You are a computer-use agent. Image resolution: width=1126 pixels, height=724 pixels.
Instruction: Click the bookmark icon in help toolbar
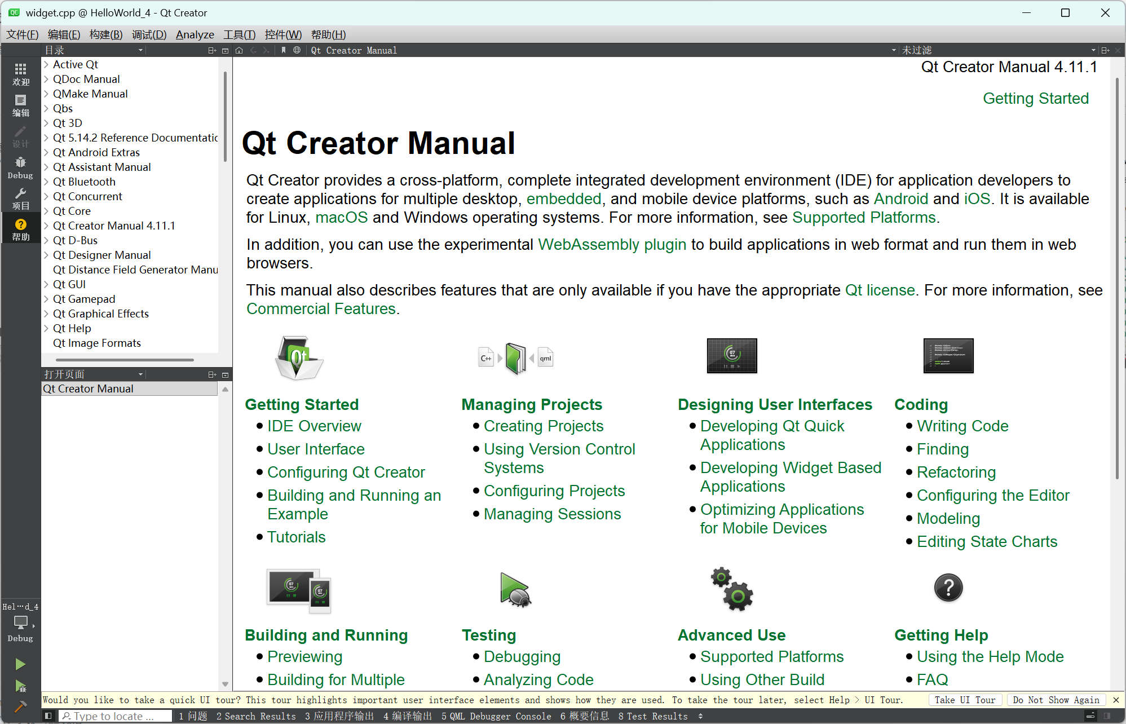click(284, 50)
